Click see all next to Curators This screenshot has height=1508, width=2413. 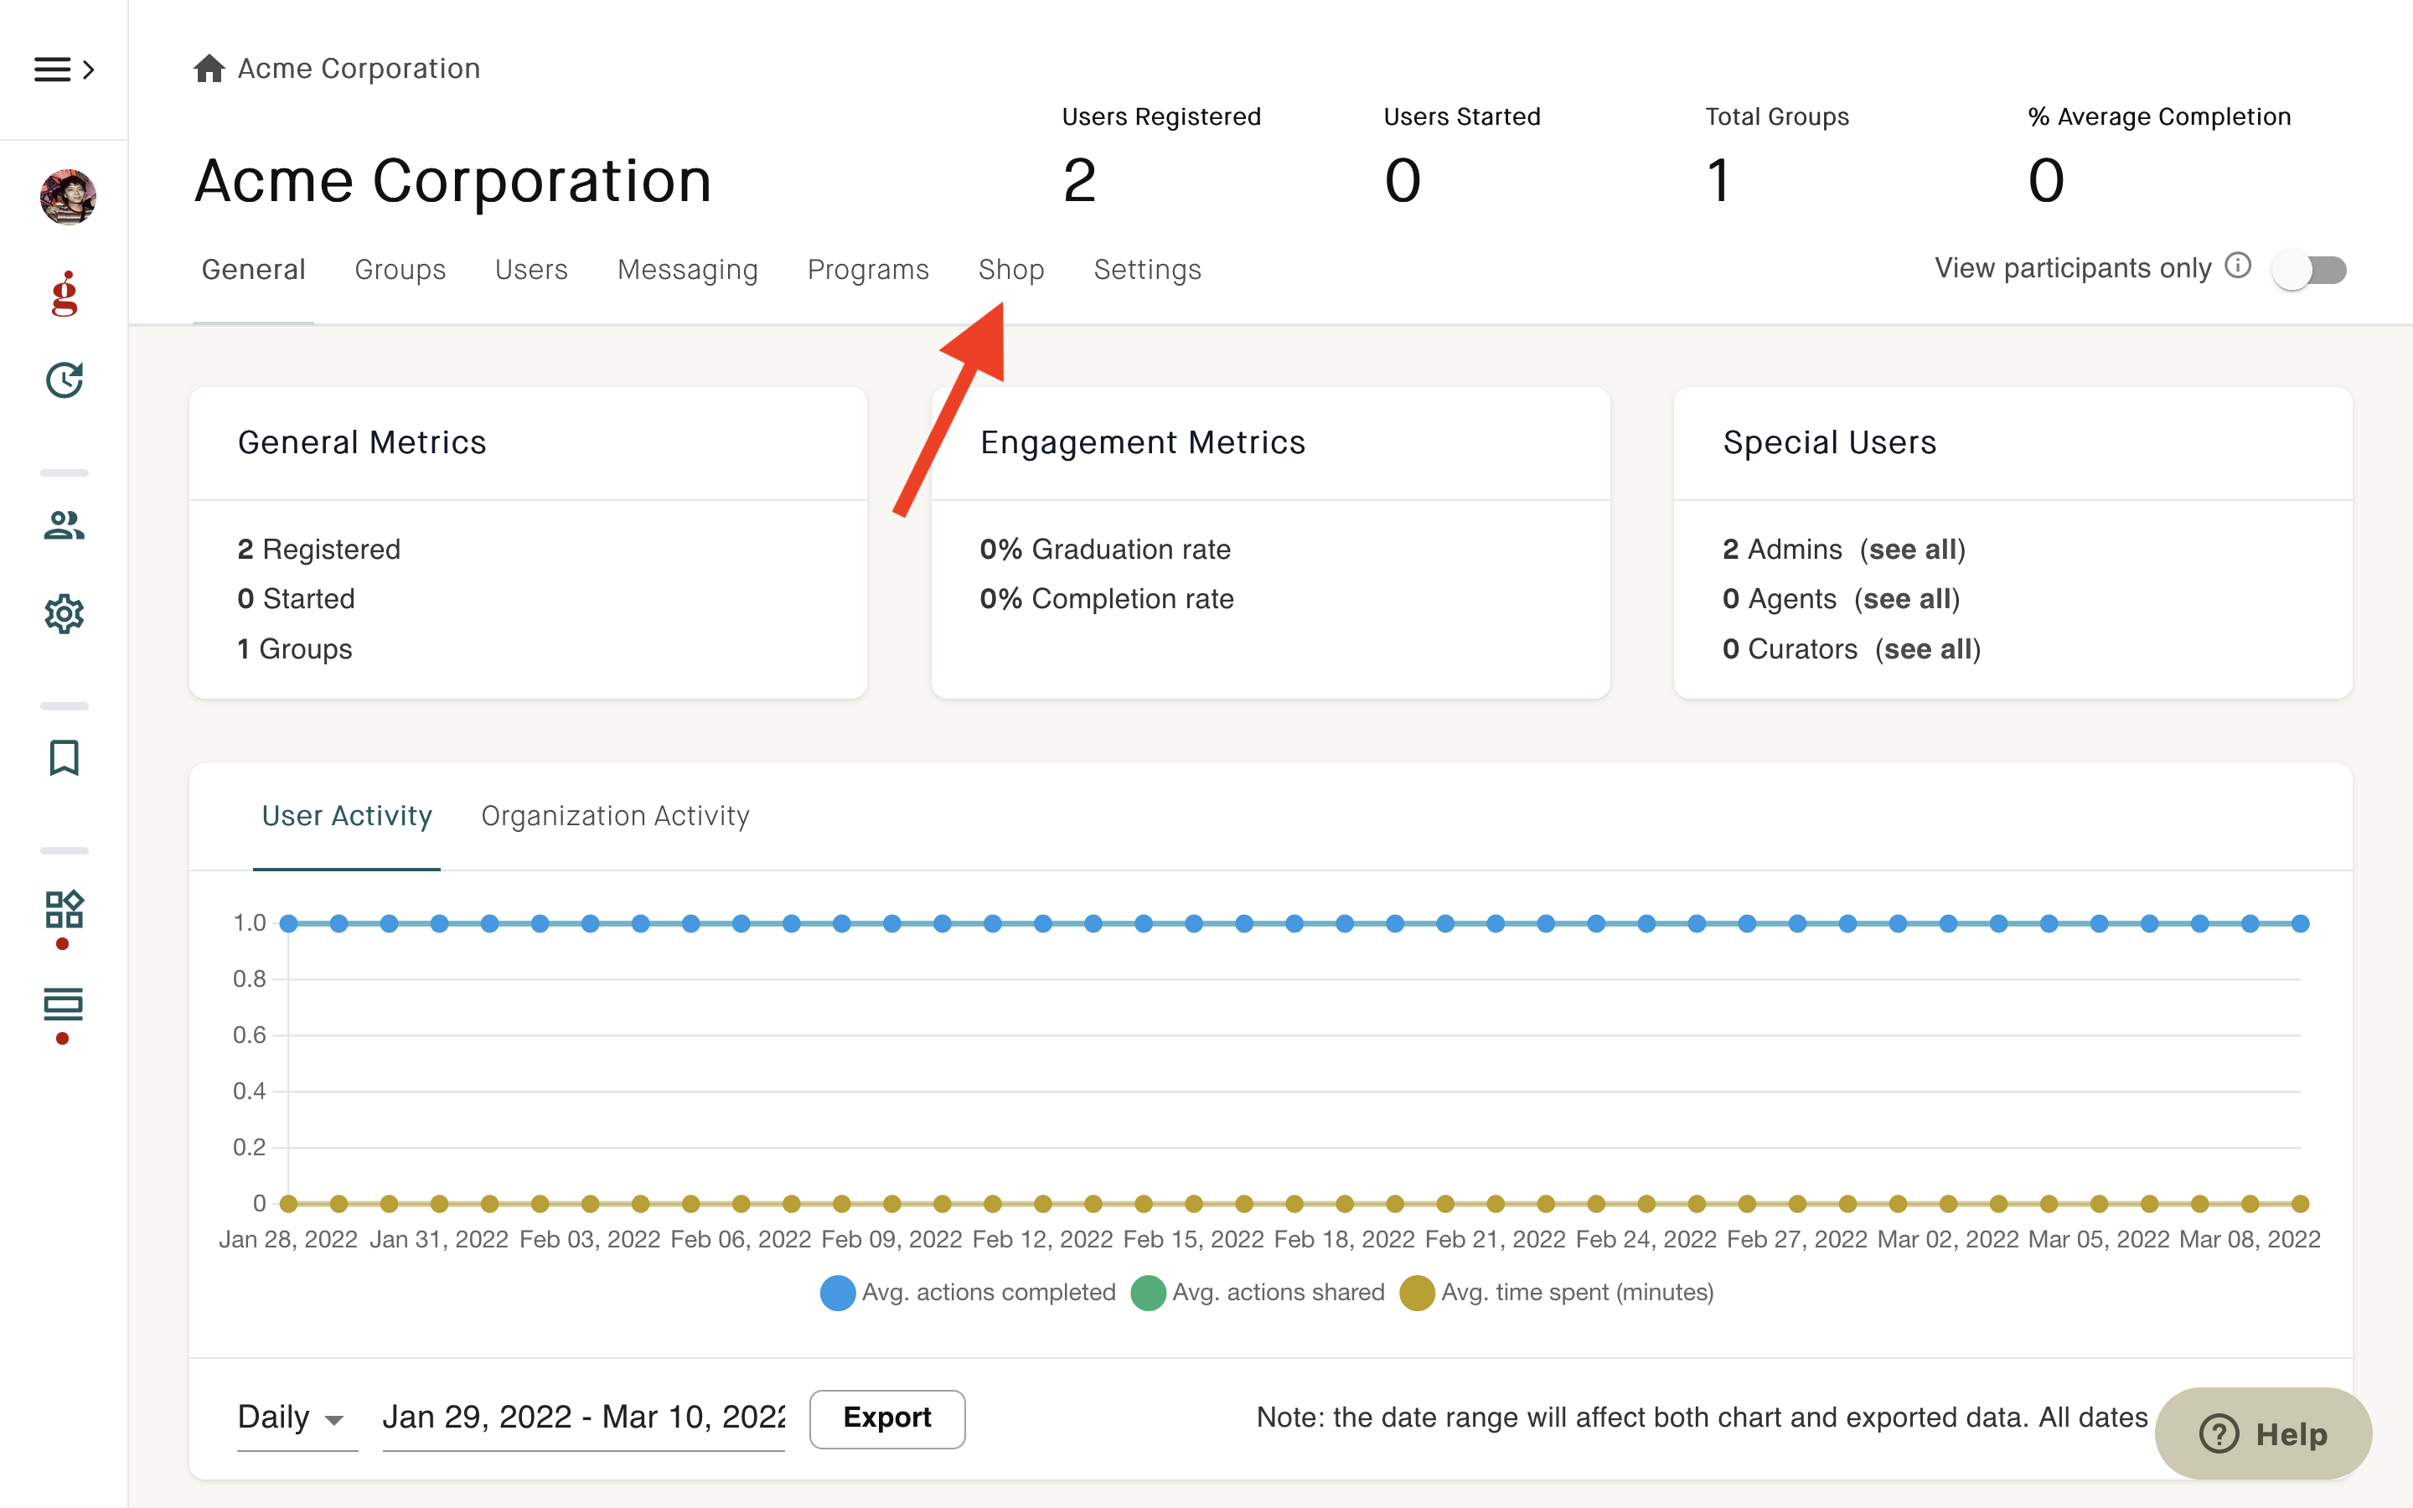click(x=1927, y=649)
